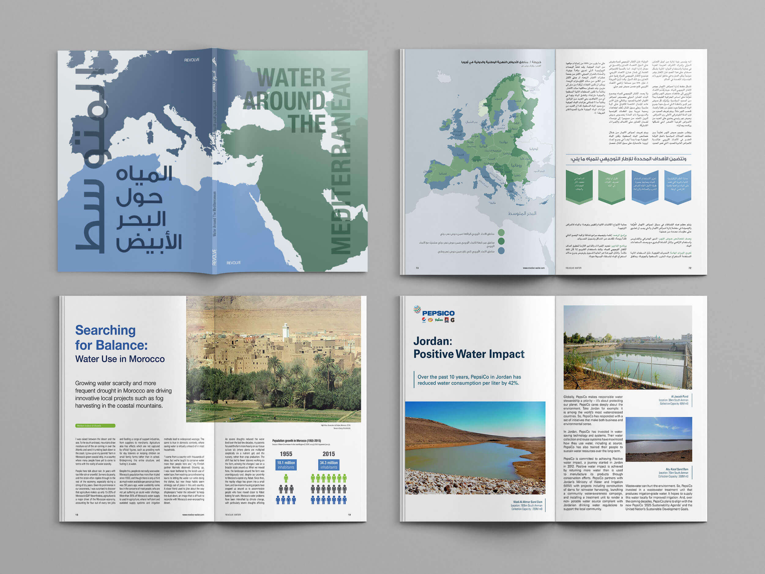Click the PEPSICO wordmark
The width and height of the screenshot is (765, 574).
tap(438, 313)
